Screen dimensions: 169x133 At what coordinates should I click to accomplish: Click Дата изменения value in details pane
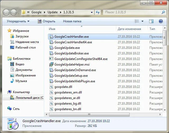coord(98,121)
